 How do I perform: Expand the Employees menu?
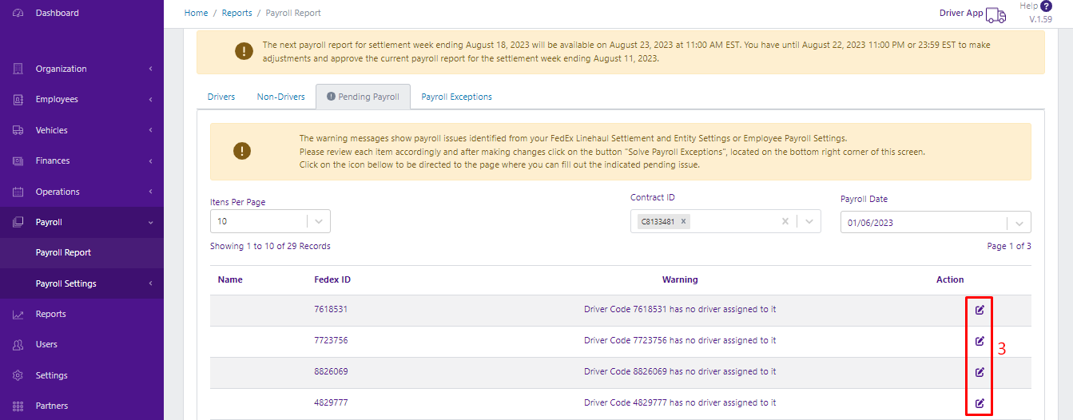151,100
